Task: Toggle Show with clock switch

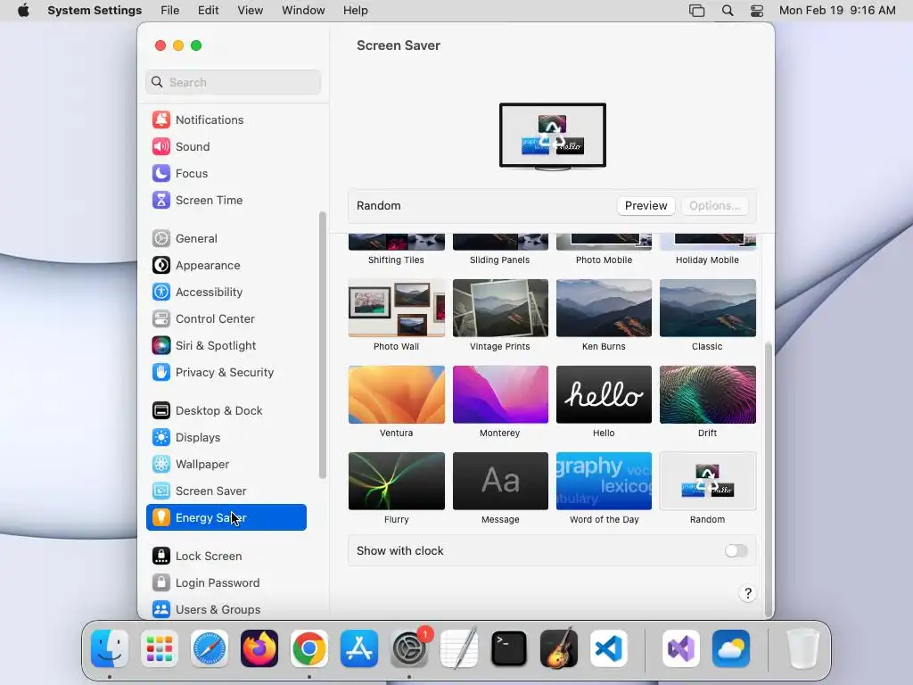Action: coord(736,551)
